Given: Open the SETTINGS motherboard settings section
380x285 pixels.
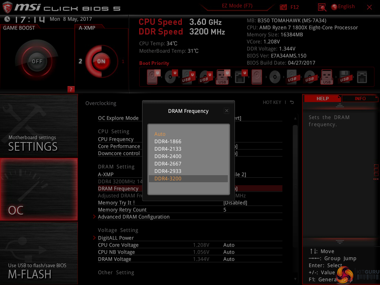Looking at the screenshot, I should coord(39,125).
